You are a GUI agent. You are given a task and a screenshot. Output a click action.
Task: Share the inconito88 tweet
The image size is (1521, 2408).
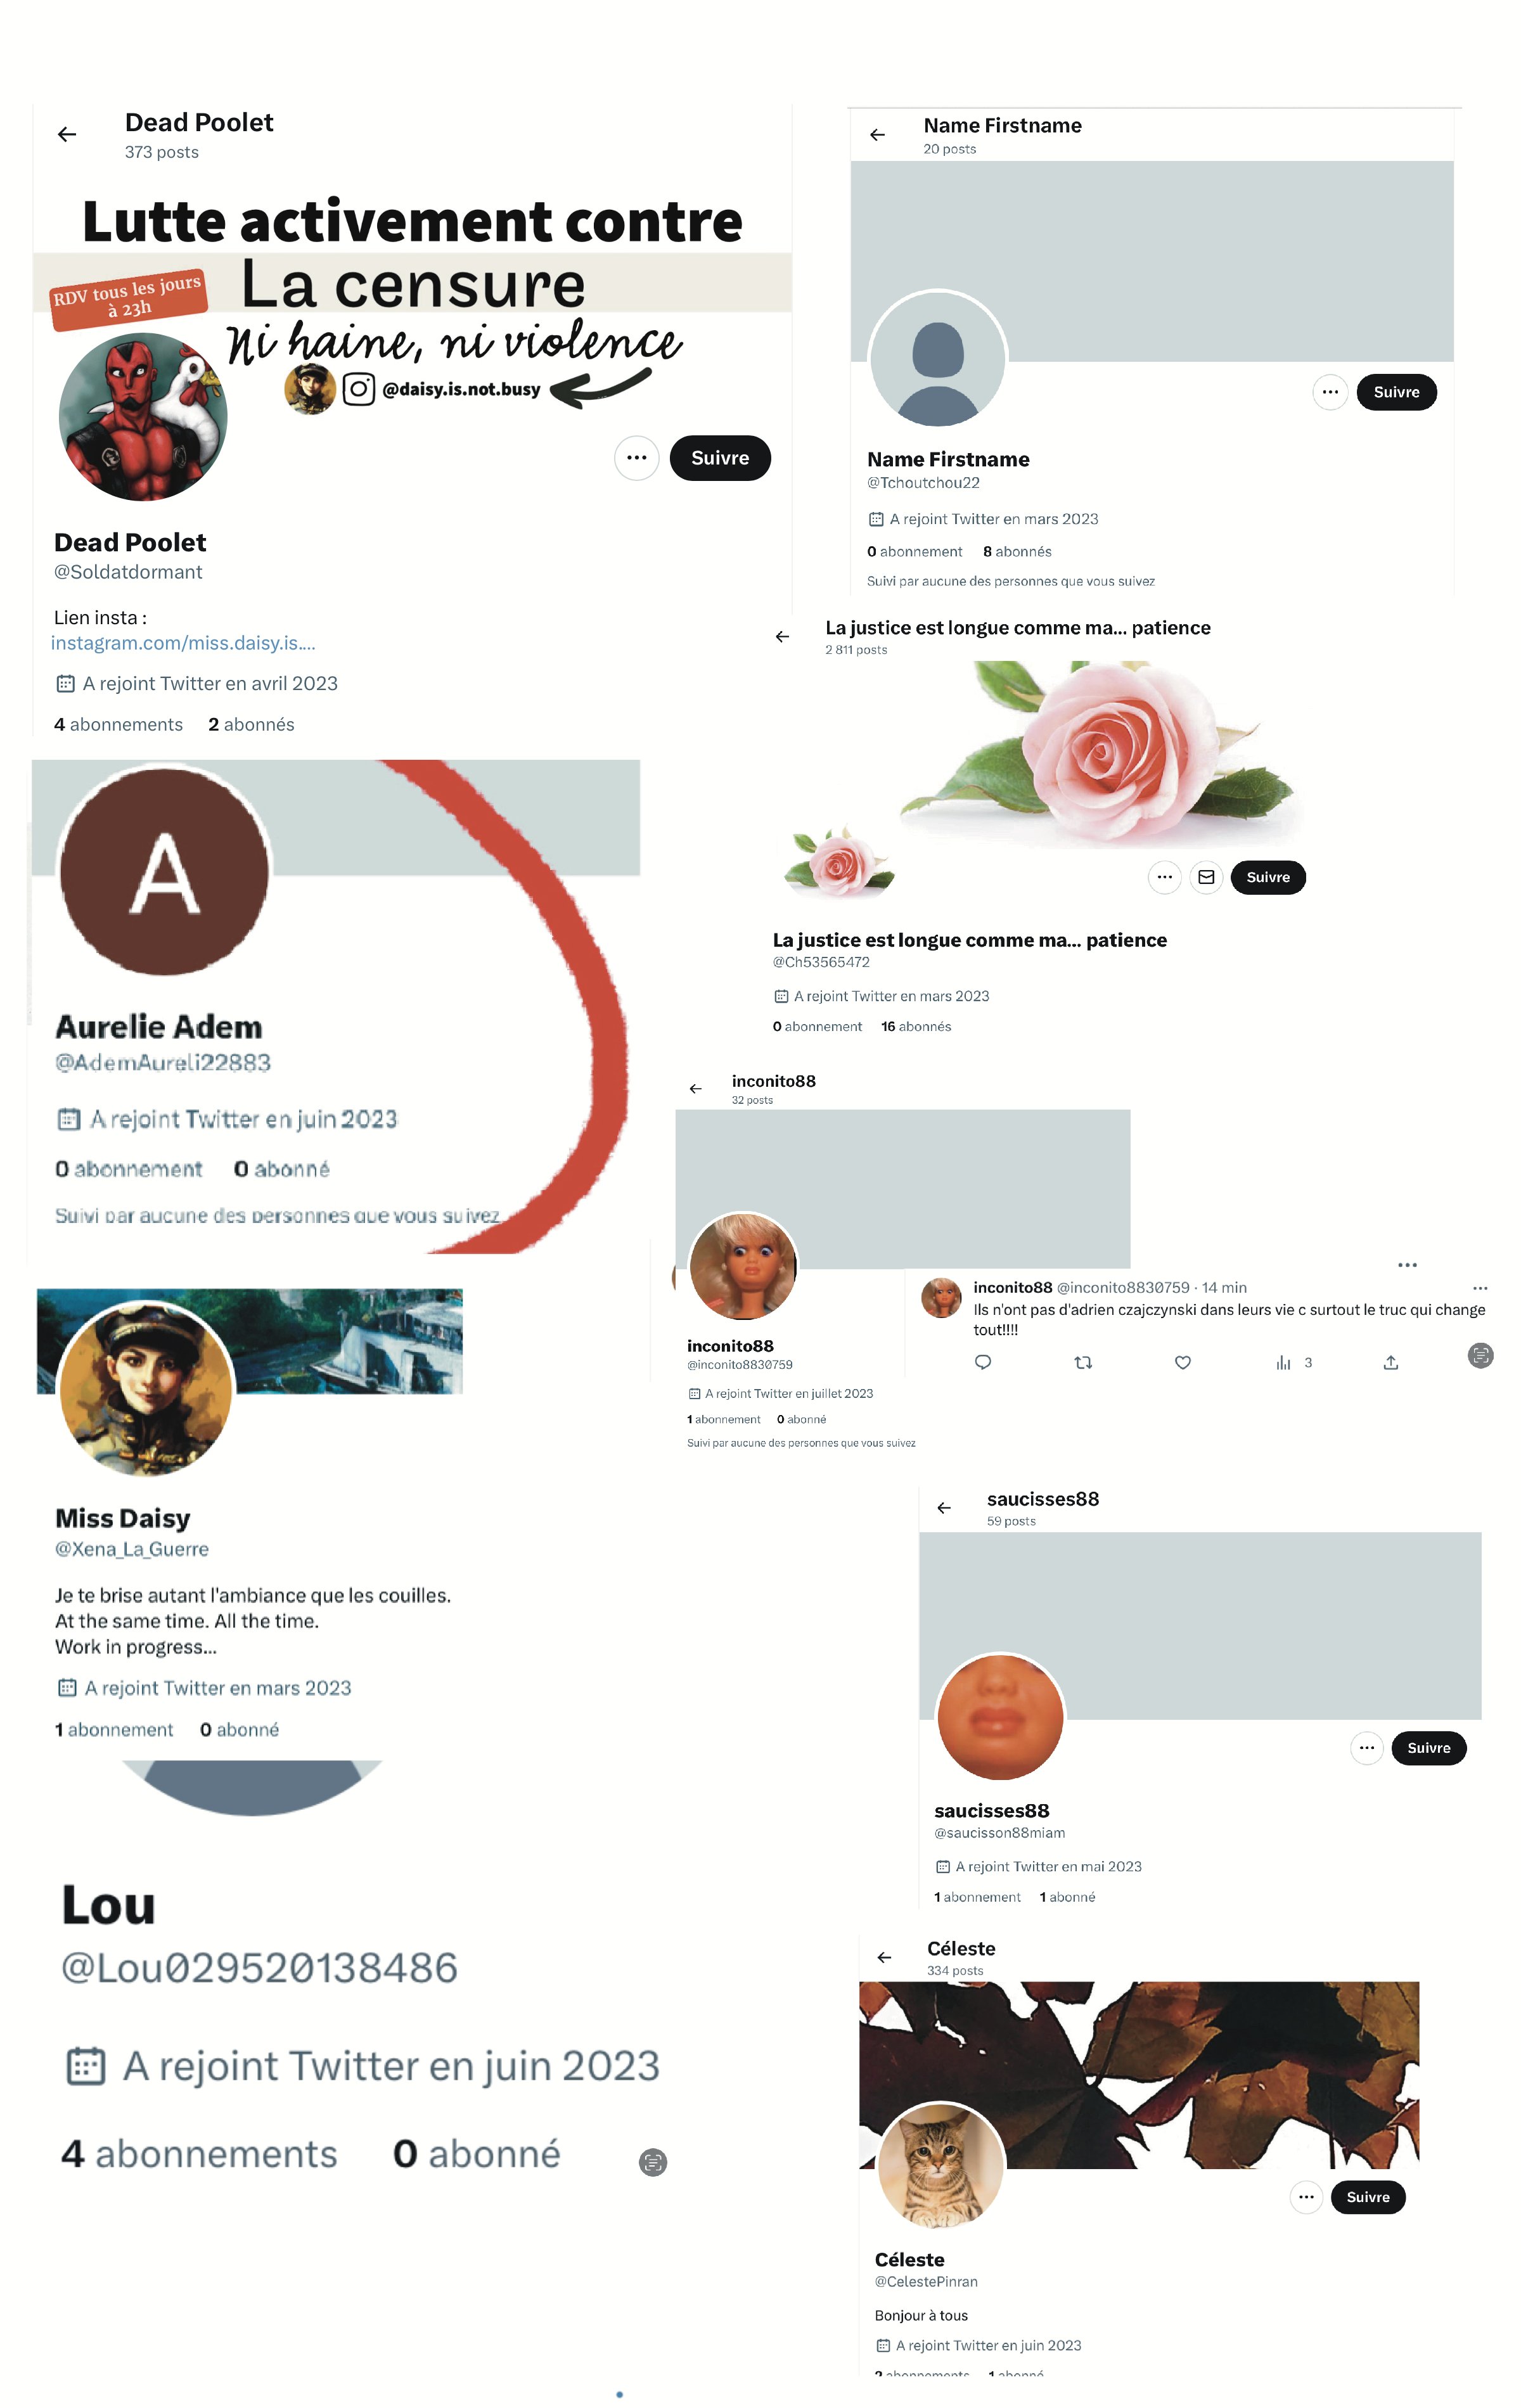coord(1390,1362)
